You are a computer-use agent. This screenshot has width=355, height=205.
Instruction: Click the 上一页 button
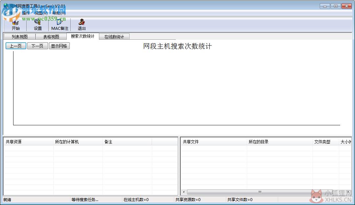pyautogui.click(x=16, y=46)
